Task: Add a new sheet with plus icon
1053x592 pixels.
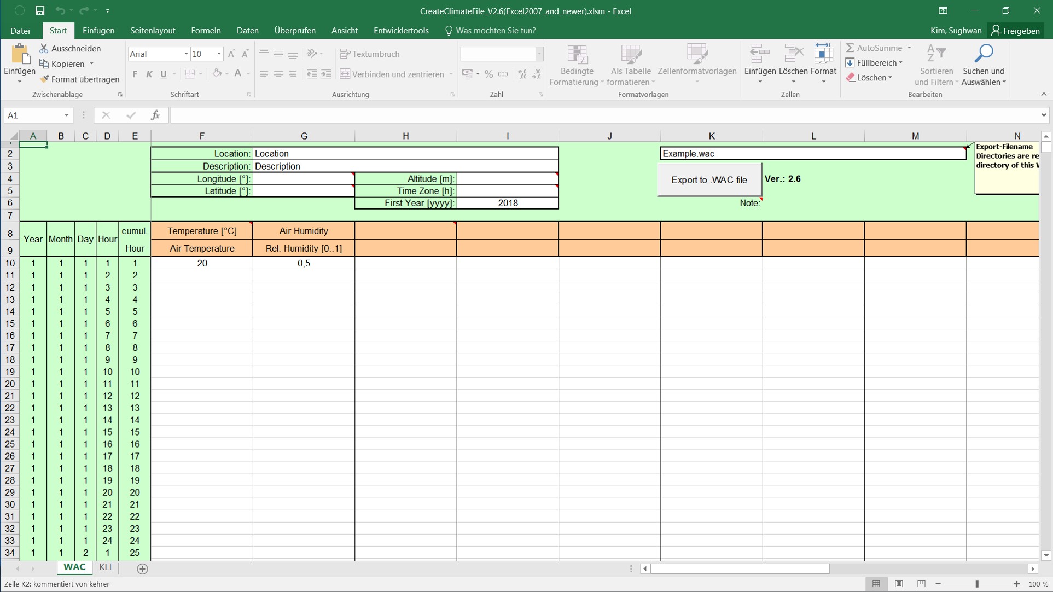Action: click(142, 569)
